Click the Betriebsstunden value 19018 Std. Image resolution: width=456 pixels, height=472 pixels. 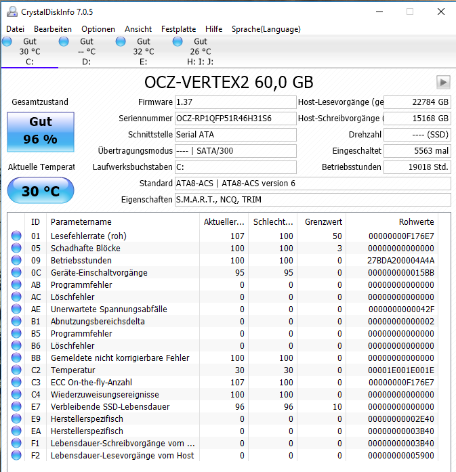click(x=417, y=167)
